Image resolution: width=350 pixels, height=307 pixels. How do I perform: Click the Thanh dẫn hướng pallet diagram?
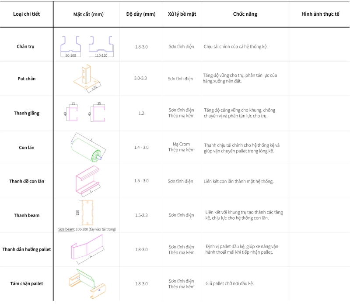(x=87, y=249)
